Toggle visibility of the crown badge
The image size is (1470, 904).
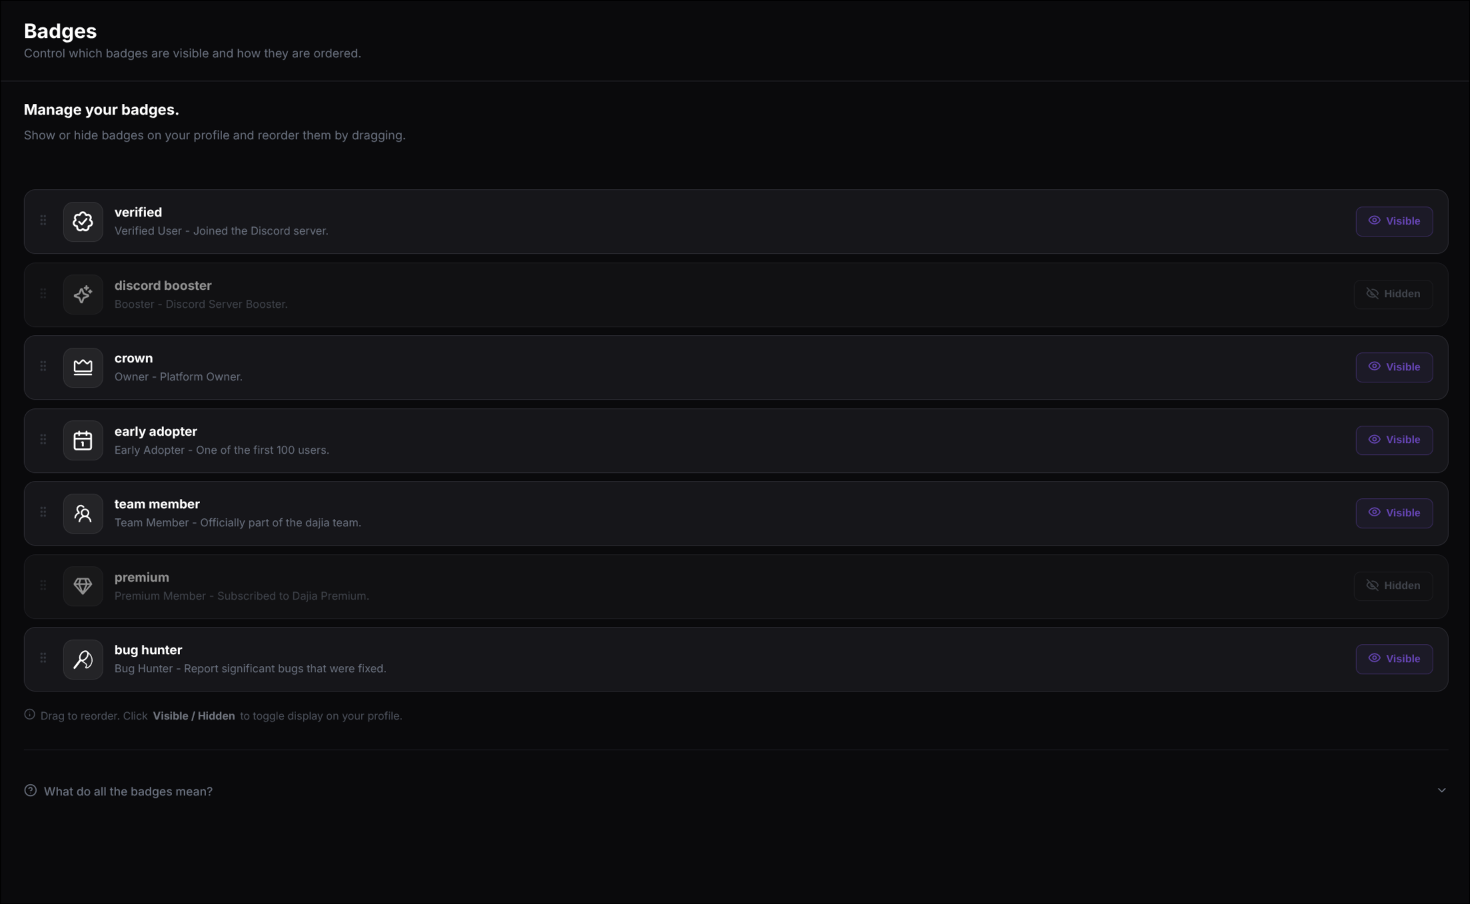[1394, 367]
